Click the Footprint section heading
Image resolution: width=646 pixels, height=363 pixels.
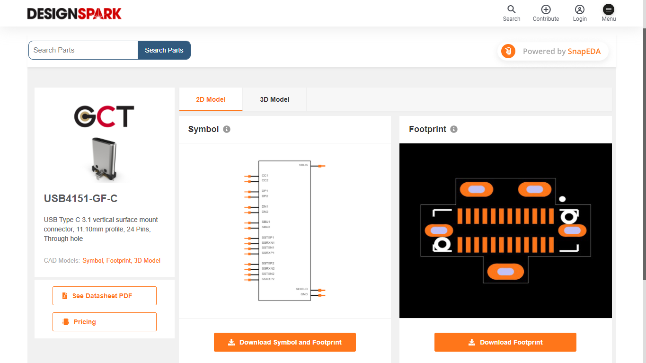(428, 129)
